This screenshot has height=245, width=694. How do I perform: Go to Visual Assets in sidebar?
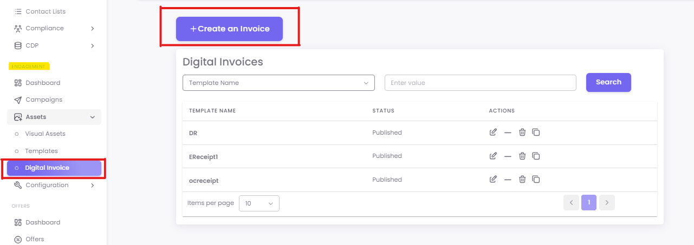(45, 134)
